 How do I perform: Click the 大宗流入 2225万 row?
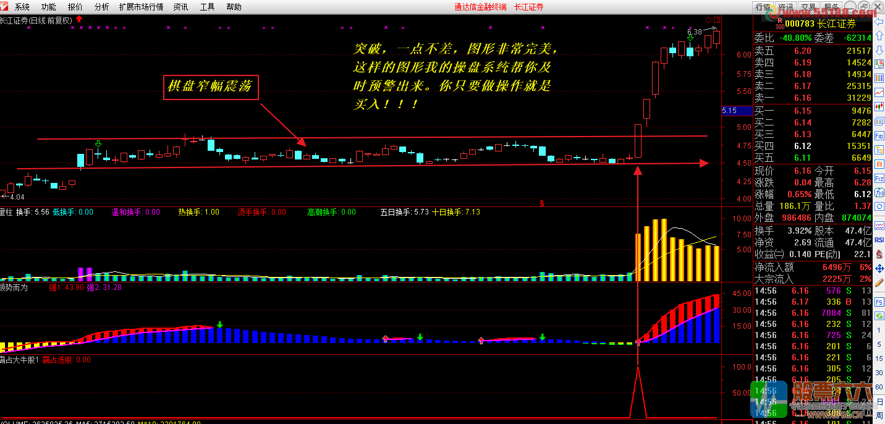[813, 279]
